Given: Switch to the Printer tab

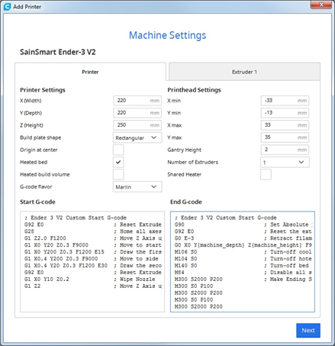Looking at the screenshot, I should click(90, 72).
